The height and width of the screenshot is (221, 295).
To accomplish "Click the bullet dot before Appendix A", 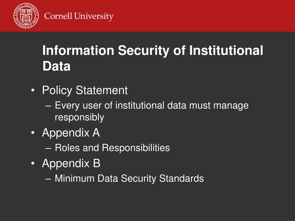I will click(33, 133).
